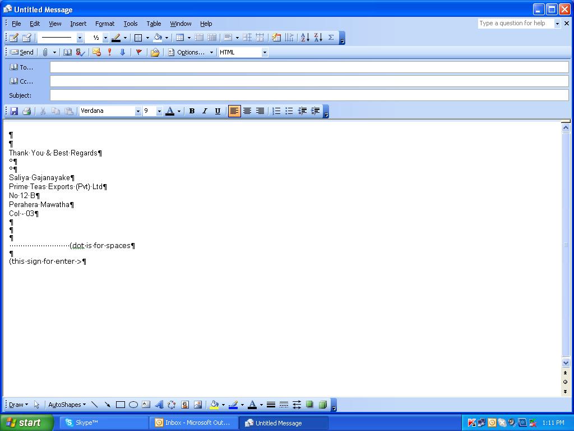Viewport: 574px width, 431px height.
Task: Select the Rectangle shape tool
Action: [121, 405]
